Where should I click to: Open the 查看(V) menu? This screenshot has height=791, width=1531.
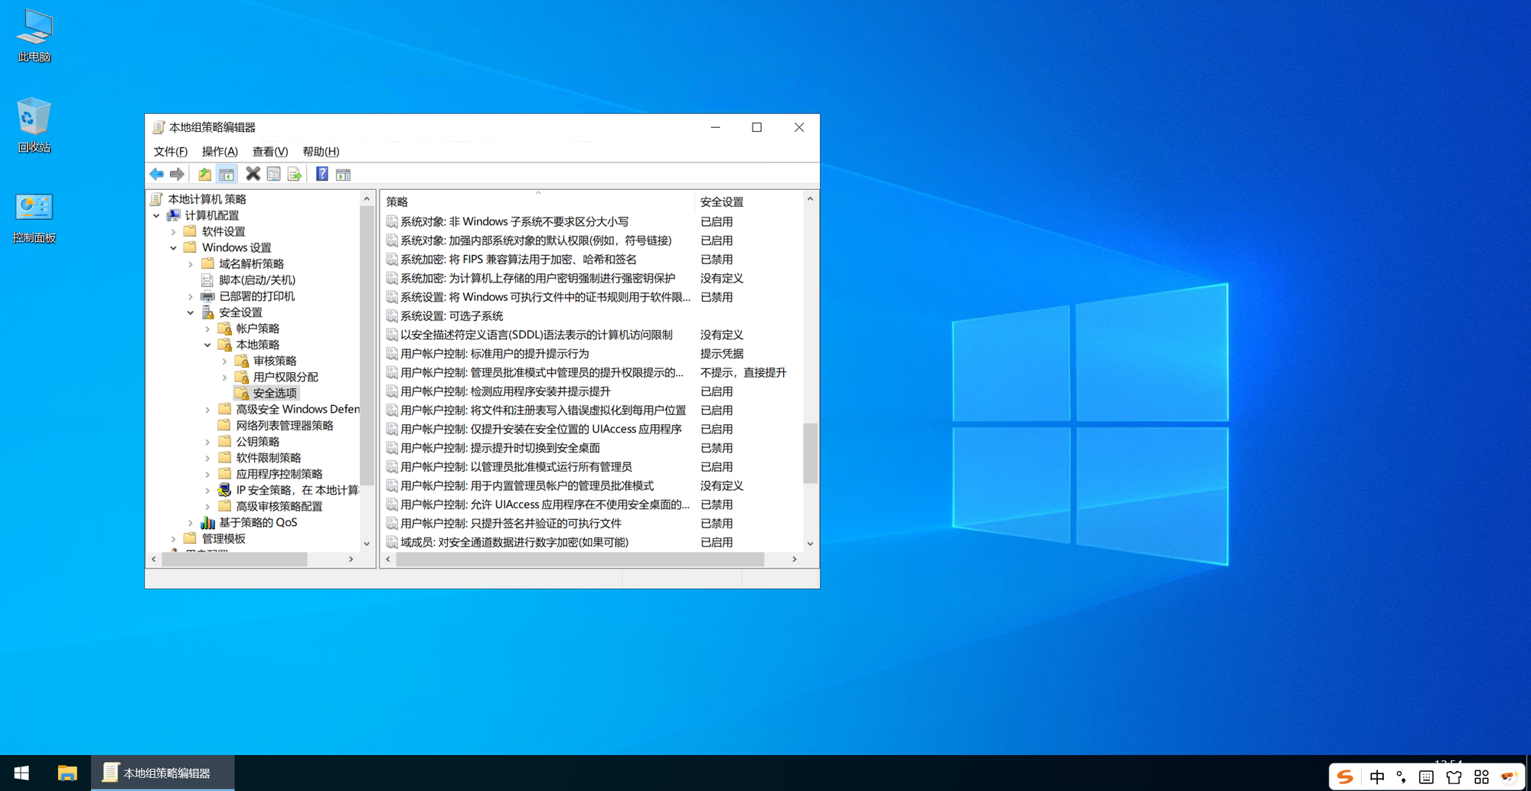tap(269, 152)
